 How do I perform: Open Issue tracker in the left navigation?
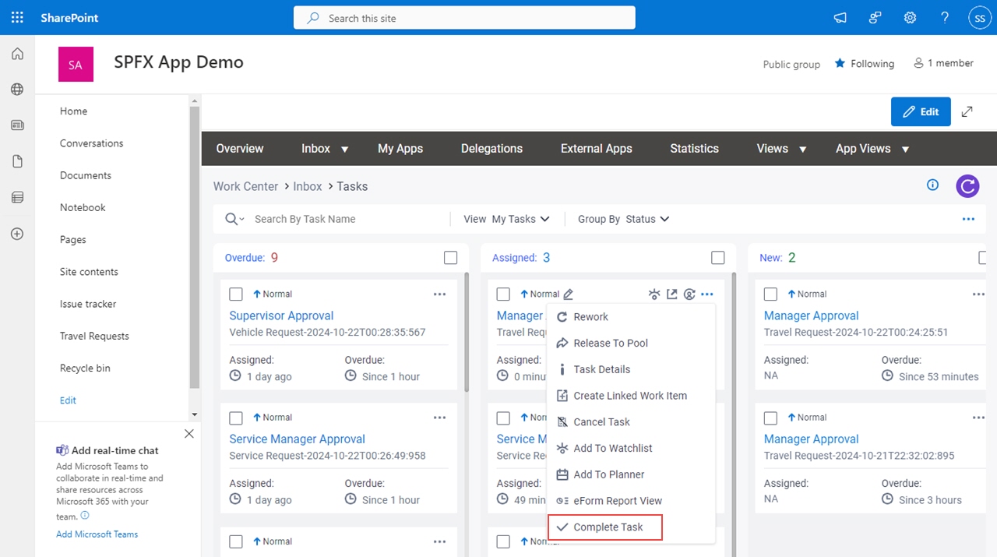pos(88,304)
